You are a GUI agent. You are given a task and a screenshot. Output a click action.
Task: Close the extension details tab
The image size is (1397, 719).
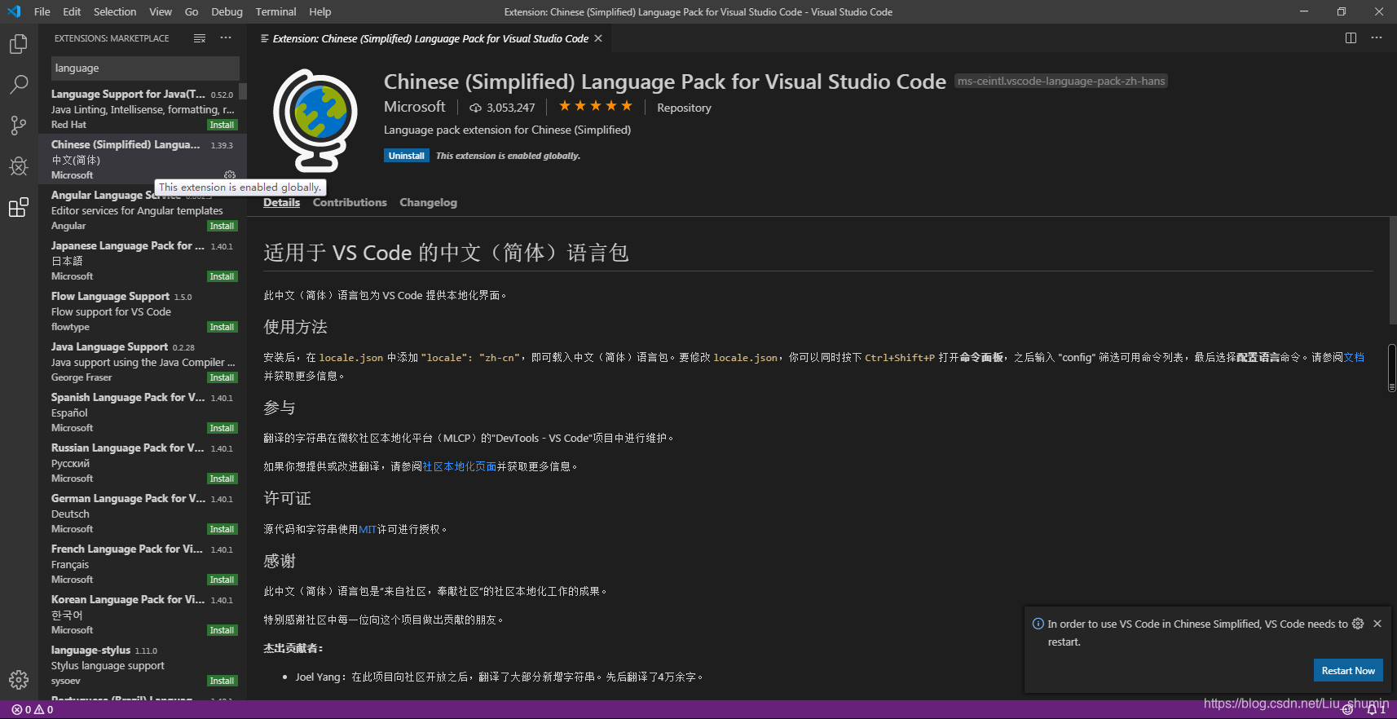click(x=598, y=38)
